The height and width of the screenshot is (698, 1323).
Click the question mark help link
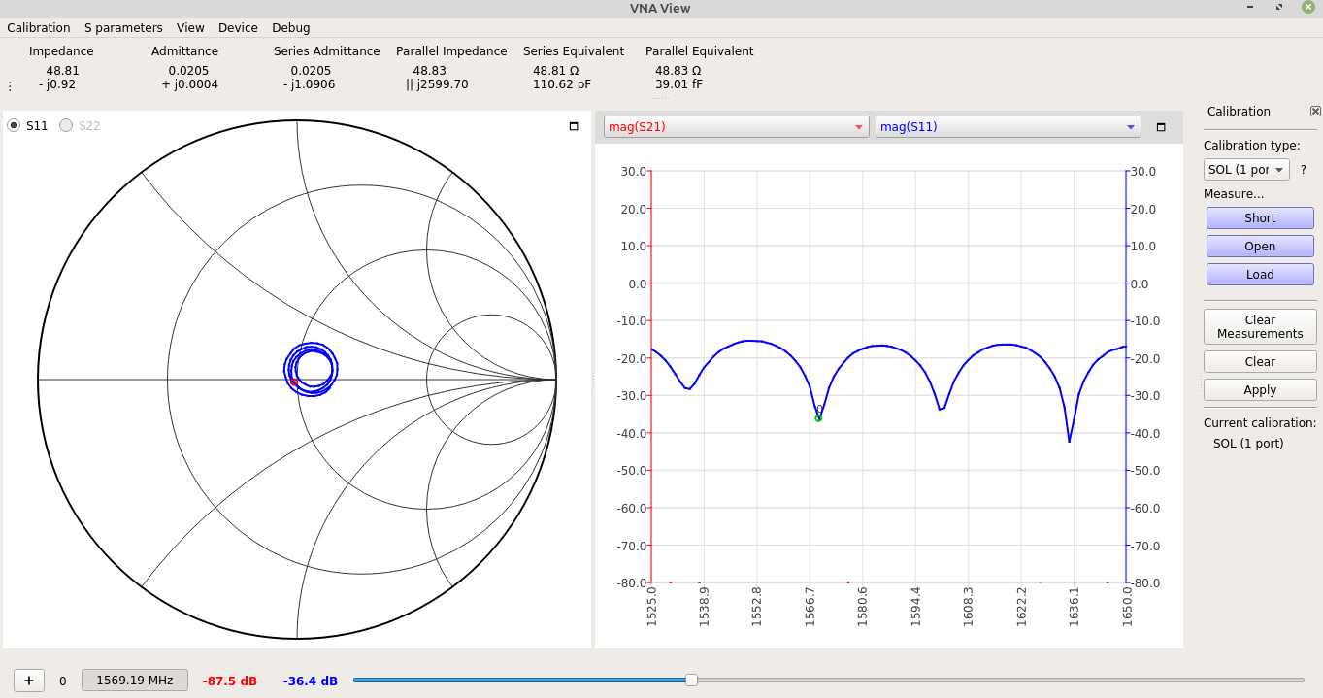[x=1304, y=170]
